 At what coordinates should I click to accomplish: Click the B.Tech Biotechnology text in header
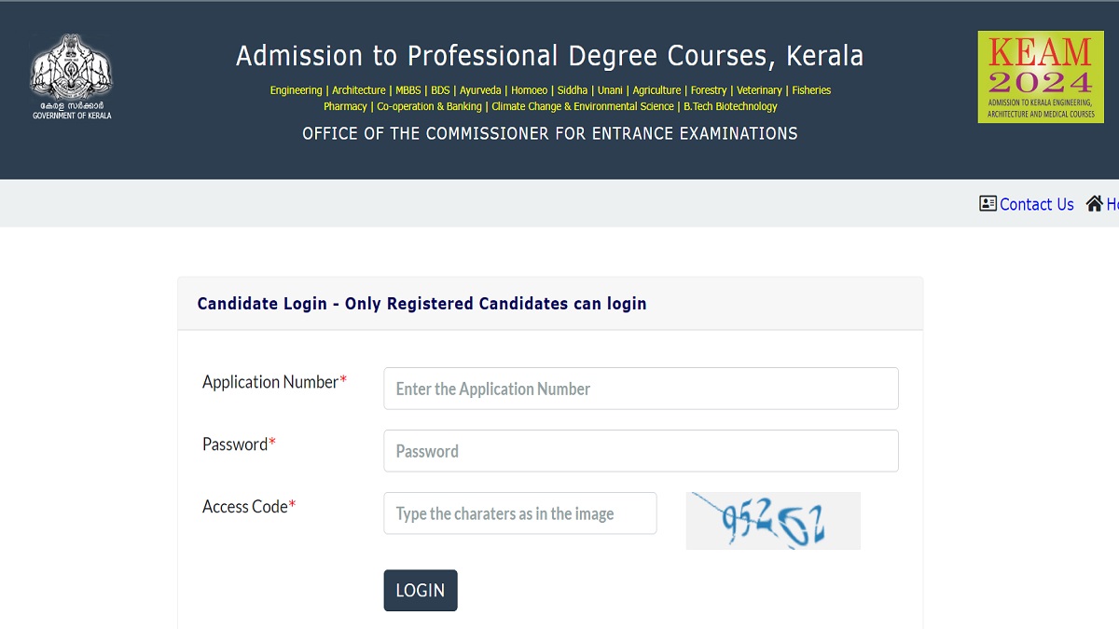pyautogui.click(x=730, y=106)
